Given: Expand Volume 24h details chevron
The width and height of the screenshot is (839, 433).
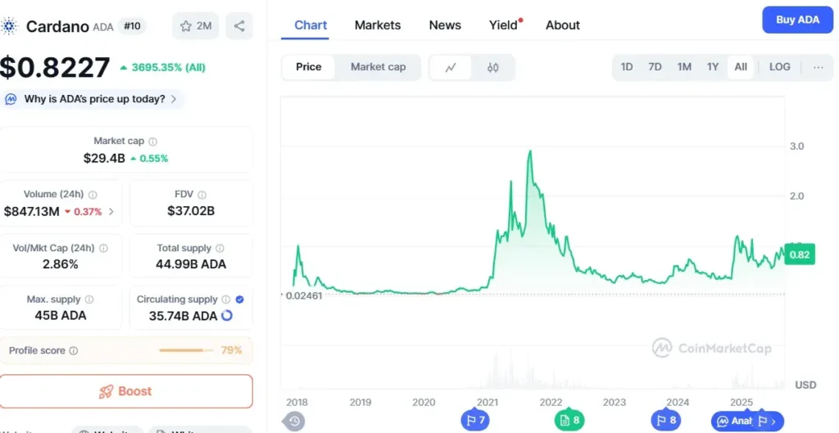Looking at the screenshot, I should coord(111,212).
